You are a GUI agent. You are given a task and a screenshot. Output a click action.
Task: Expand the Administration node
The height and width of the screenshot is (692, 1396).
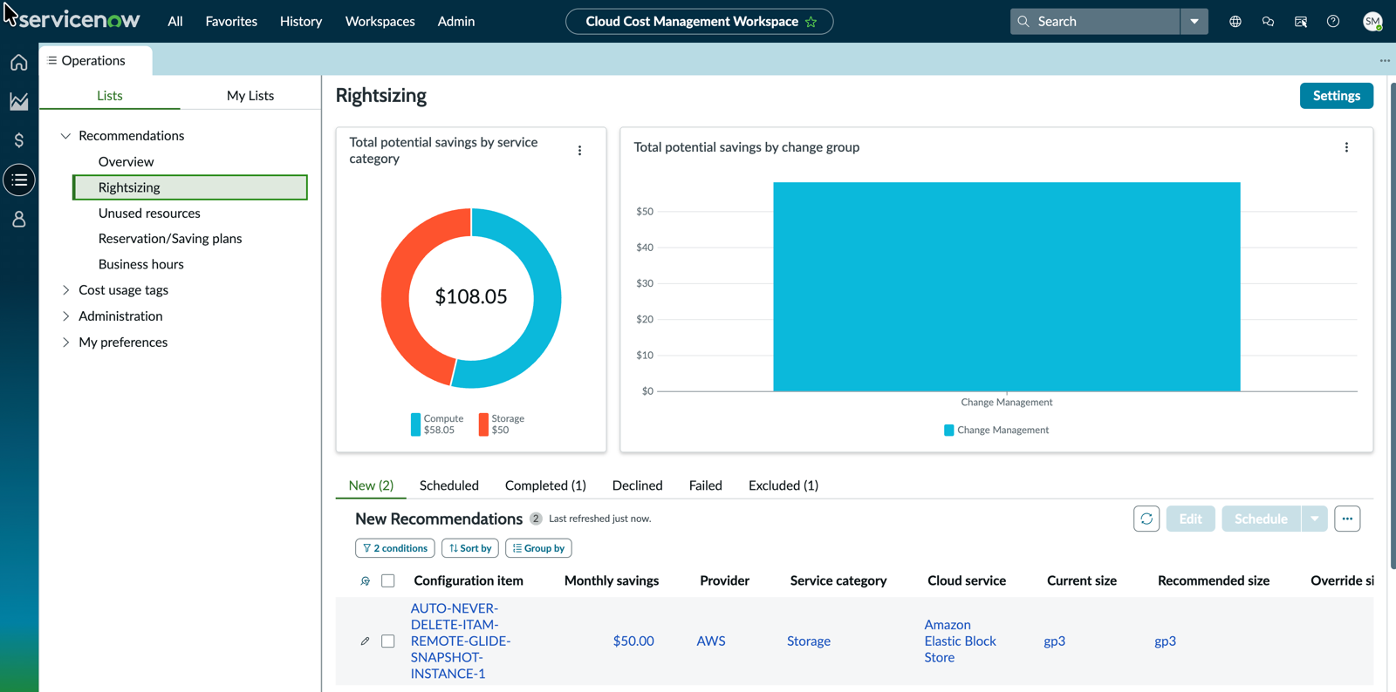point(65,316)
